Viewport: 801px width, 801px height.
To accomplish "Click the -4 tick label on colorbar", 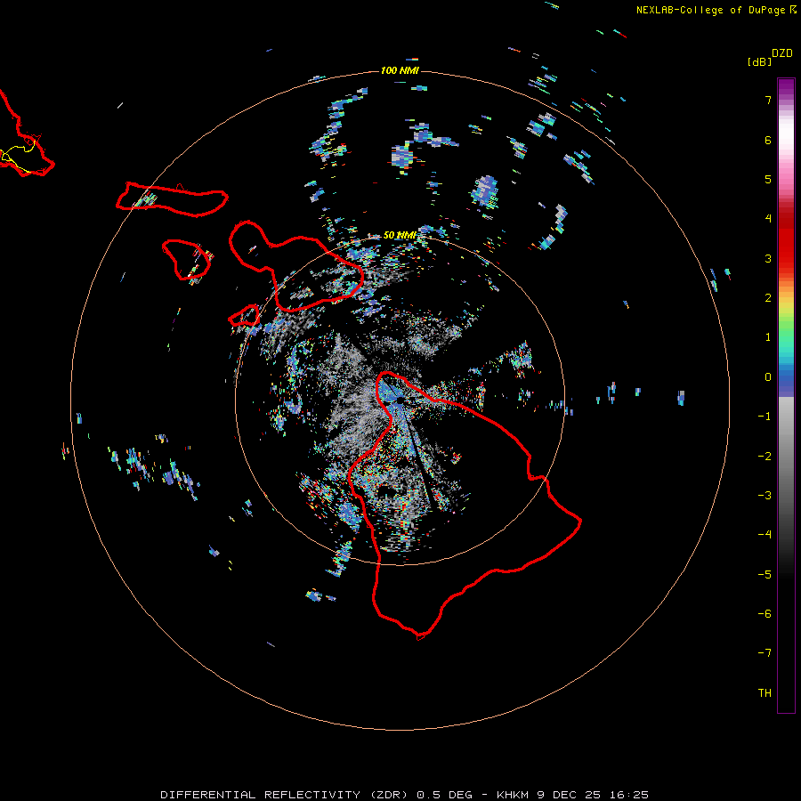I will pyautogui.click(x=765, y=535).
